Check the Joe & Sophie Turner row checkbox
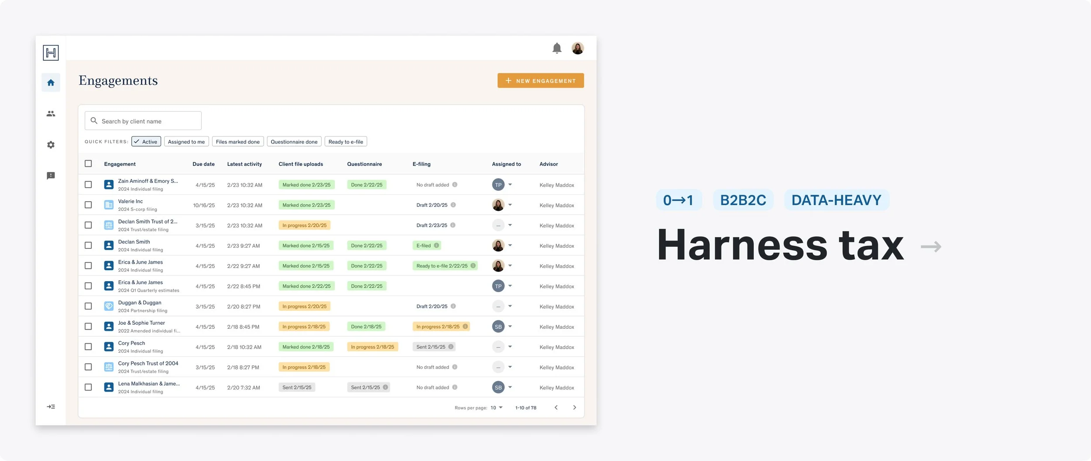Image resolution: width=1091 pixels, height=461 pixels. click(88, 326)
